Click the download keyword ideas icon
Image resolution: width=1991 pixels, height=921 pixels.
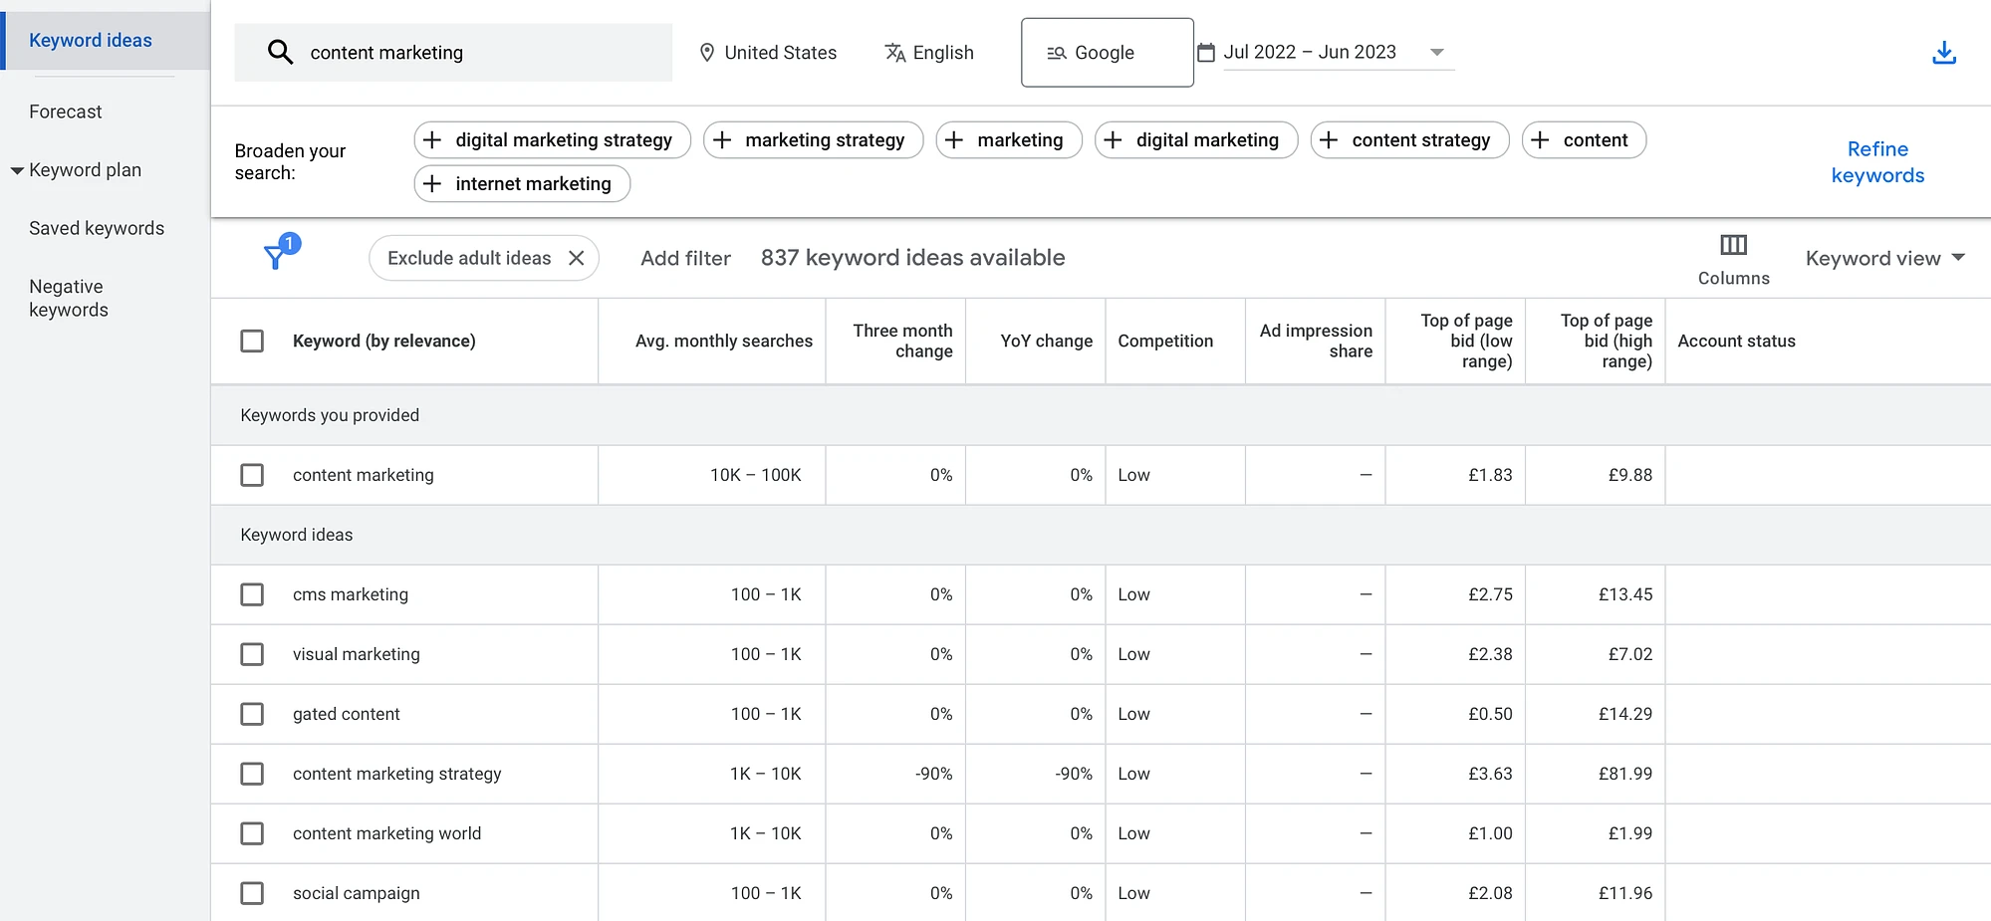[x=1943, y=53]
